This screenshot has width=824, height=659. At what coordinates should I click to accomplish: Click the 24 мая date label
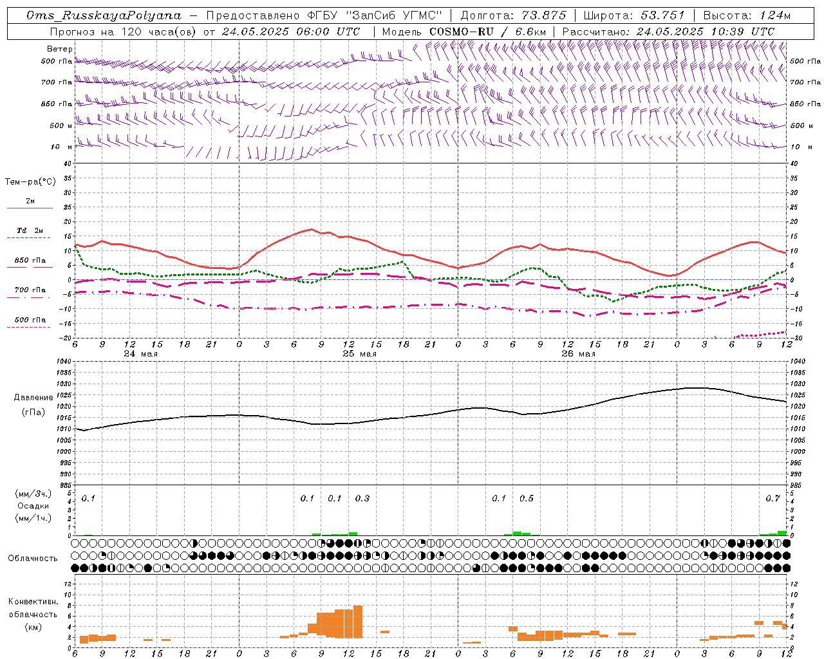pos(140,354)
